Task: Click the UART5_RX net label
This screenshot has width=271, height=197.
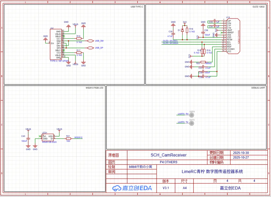Action: click(183, 114)
